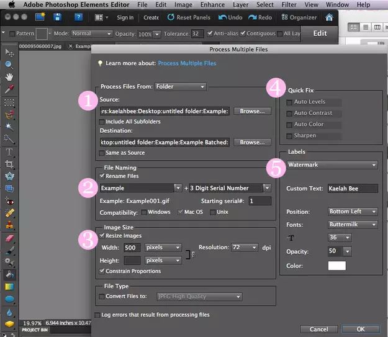This screenshot has height=337, width=388.
Task: Enable Auto Contrast quick fix
Action: tap(290, 113)
